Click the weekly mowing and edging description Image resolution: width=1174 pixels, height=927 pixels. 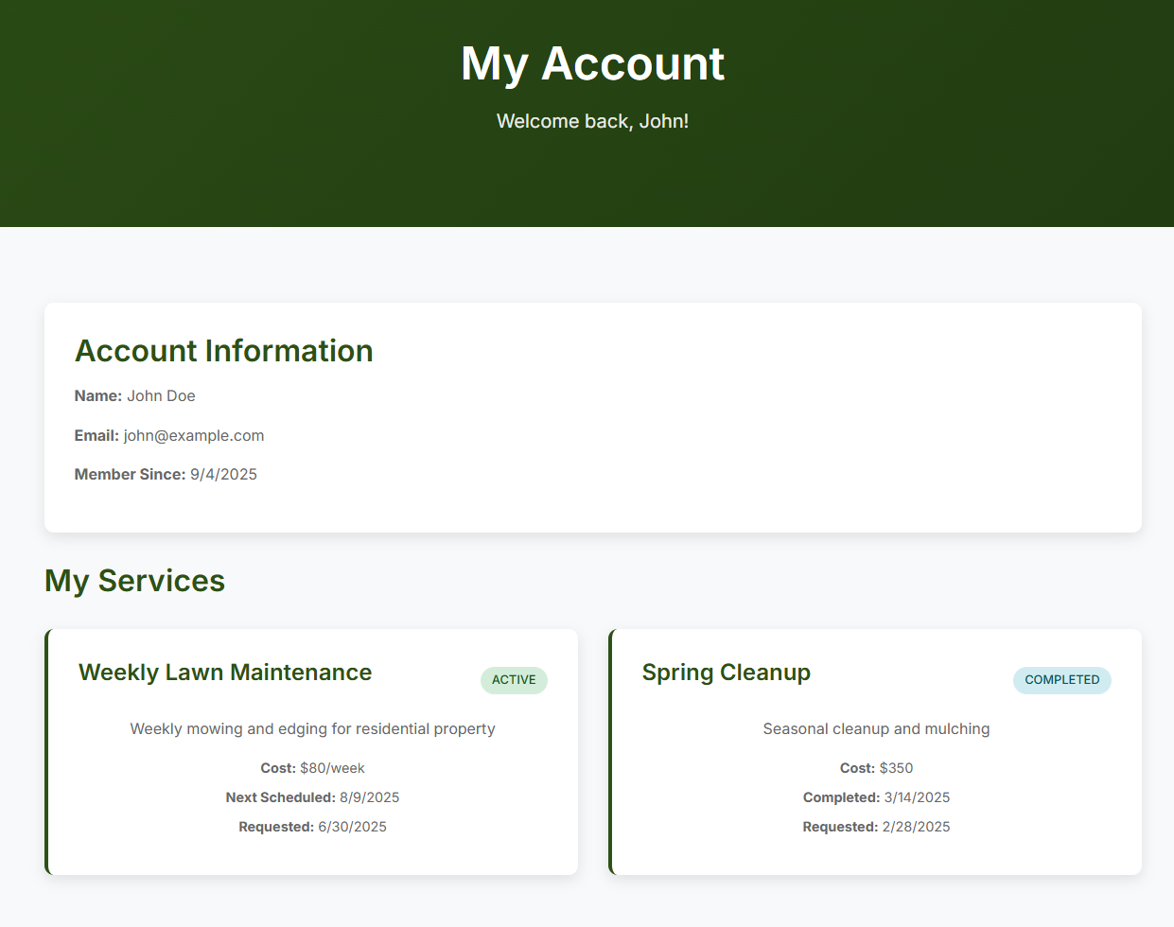(x=312, y=729)
